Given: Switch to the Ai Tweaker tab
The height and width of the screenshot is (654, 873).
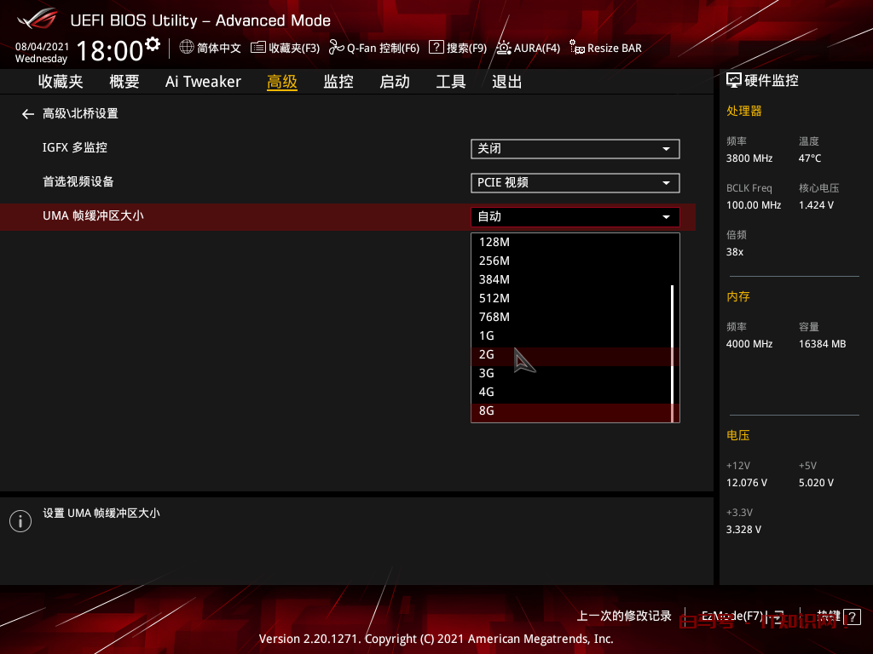Looking at the screenshot, I should click(203, 82).
